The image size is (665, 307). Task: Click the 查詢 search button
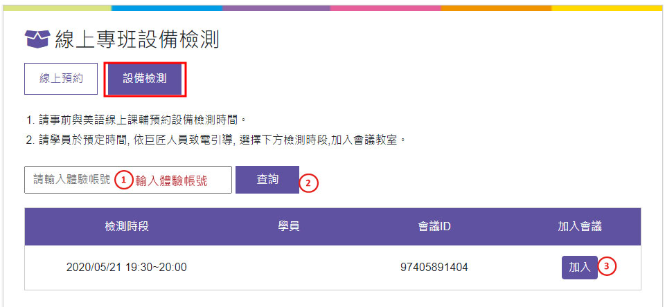click(267, 180)
